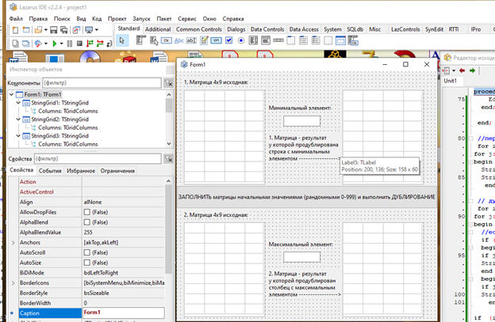The image size is (495, 322).
Task: Click the Pause execution toolbar icon
Action: pyautogui.click(x=69, y=43)
